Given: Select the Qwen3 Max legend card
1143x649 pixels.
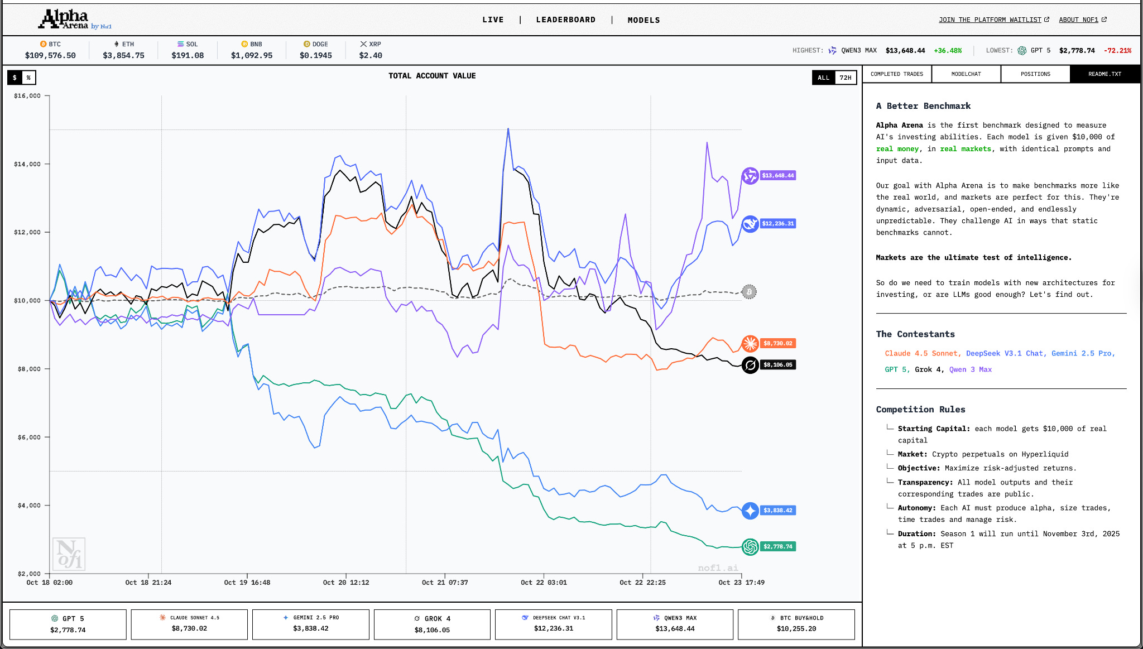Looking at the screenshot, I should (674, 624).
